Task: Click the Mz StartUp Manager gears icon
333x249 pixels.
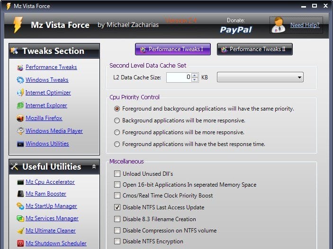Action: [20, 206]
